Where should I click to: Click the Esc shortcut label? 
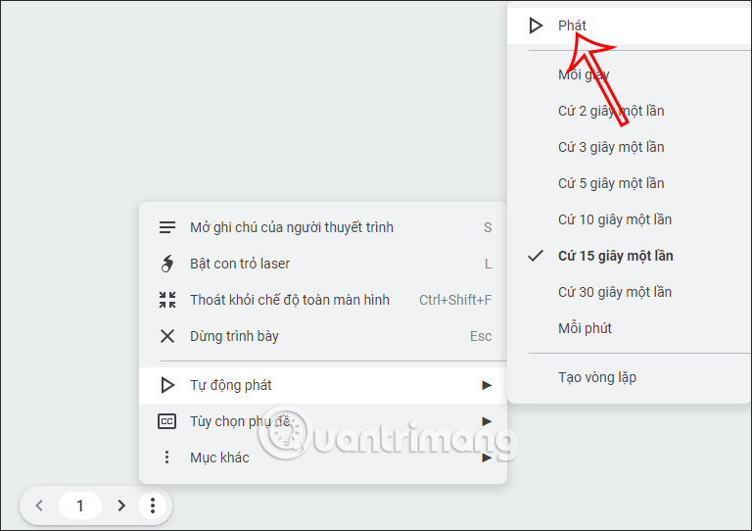[x=481, y=336]
